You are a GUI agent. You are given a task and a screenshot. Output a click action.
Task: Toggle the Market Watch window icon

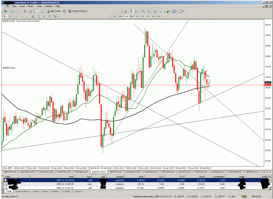20,11
